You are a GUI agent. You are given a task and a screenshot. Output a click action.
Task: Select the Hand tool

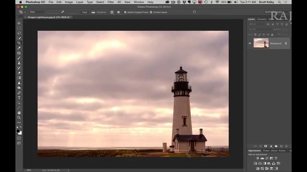click(19, 113)
